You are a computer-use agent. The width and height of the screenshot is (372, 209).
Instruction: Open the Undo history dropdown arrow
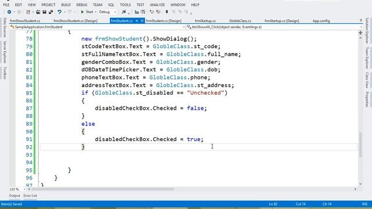tap(65, 12)
